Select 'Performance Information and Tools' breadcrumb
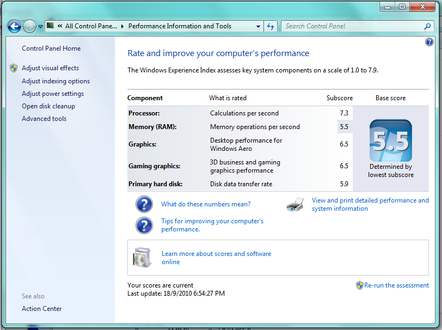This screenshot has height=330, width=442. pyautogui.click(x=180, y=26)
